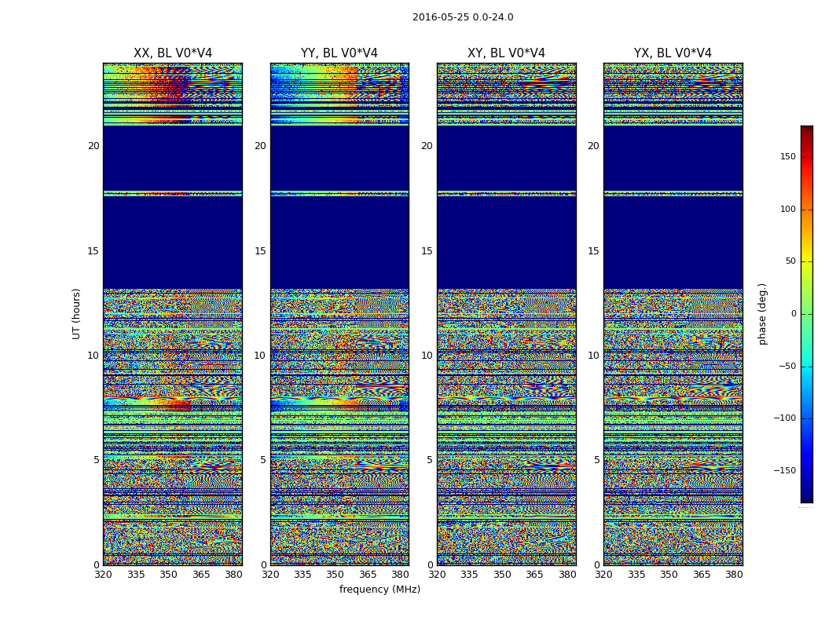Image resolution: width=825 pixels, height=628 pixels.
Task: Click the colorbar tick label "−50"
Action: [787, 367]
